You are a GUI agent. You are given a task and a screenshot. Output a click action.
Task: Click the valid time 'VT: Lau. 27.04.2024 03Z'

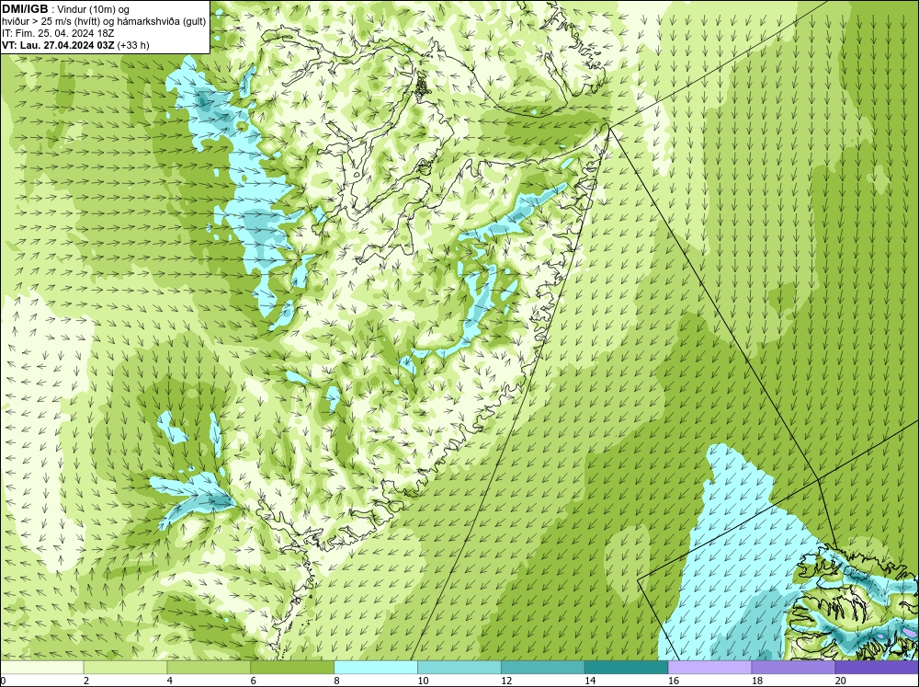58,45
